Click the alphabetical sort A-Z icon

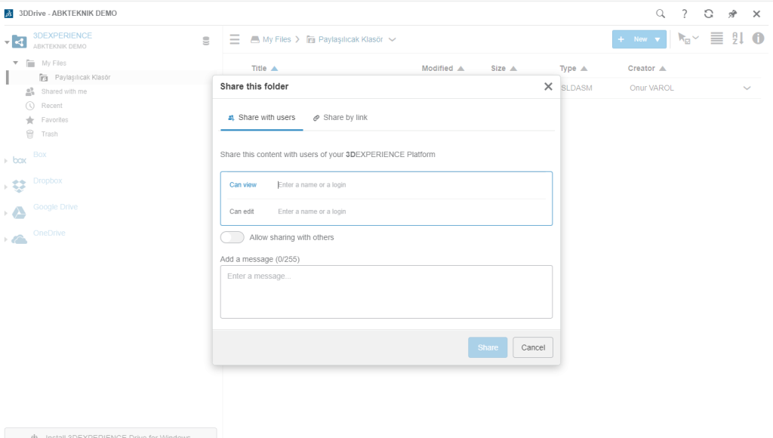coord(738,39)
